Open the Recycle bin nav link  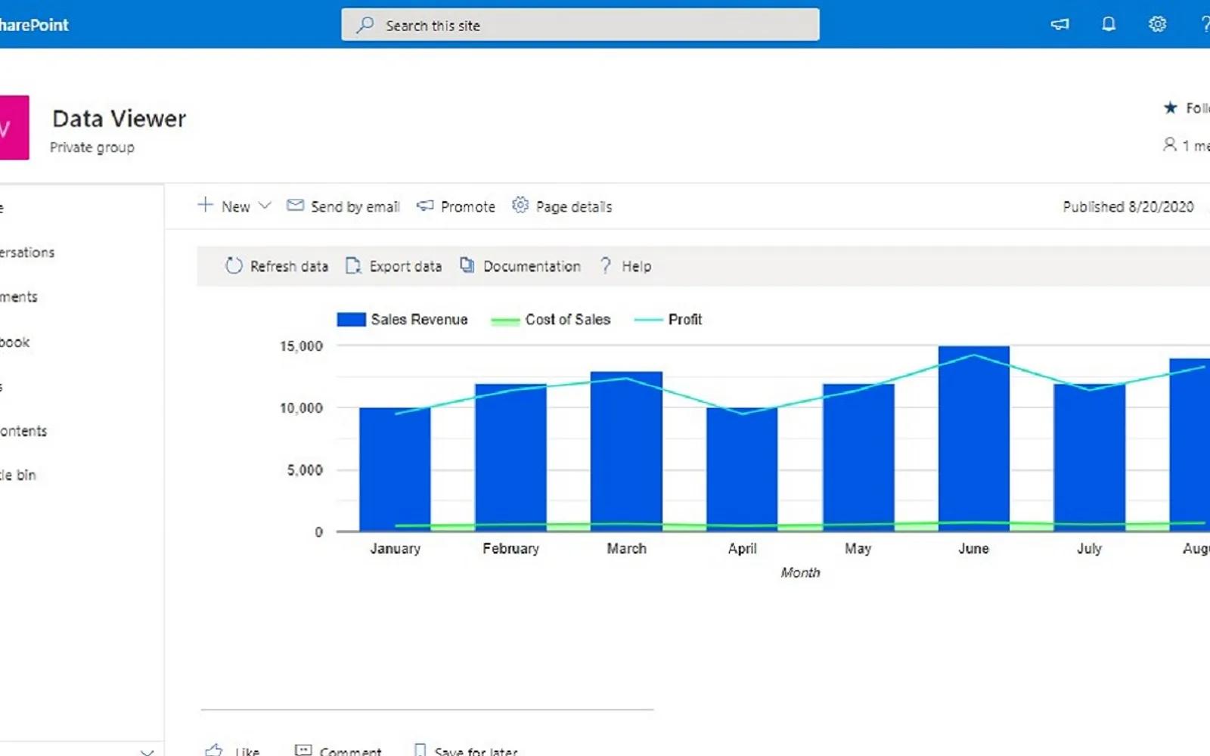(x=18, y=475)
